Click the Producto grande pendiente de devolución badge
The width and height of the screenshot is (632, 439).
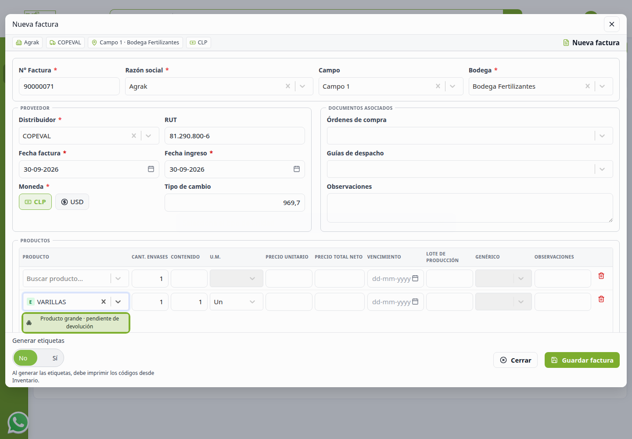[76, 323]
